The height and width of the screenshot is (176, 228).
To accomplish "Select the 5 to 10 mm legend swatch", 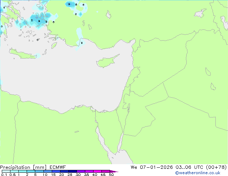I will tap(39, 171).
